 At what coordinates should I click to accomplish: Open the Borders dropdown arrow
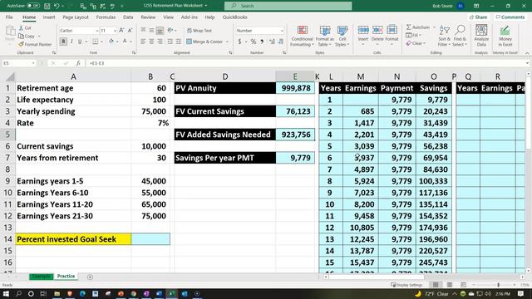pyautogui.click(x=101, y=42)
